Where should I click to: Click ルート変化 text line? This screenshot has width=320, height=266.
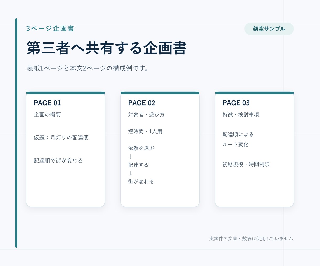[x=235, y=145]
